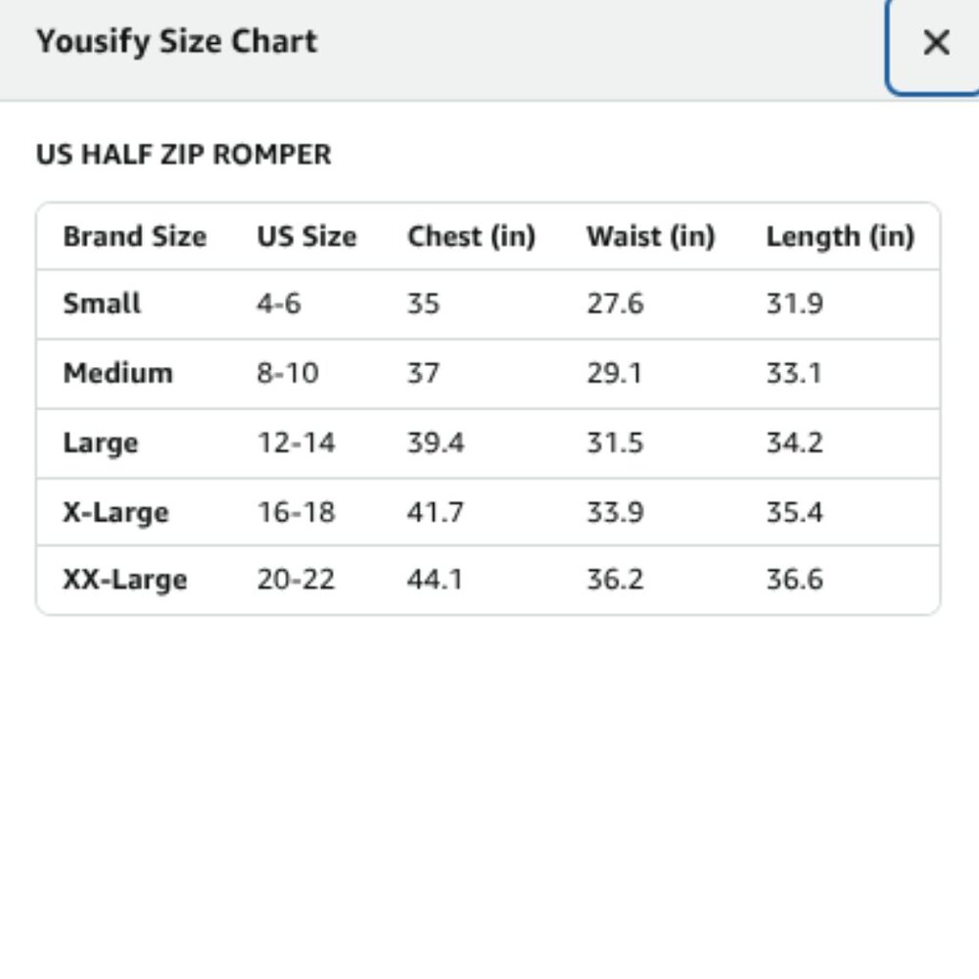
Task: Click the 27.6 waist measurement cell
Action: pos(615,304)
